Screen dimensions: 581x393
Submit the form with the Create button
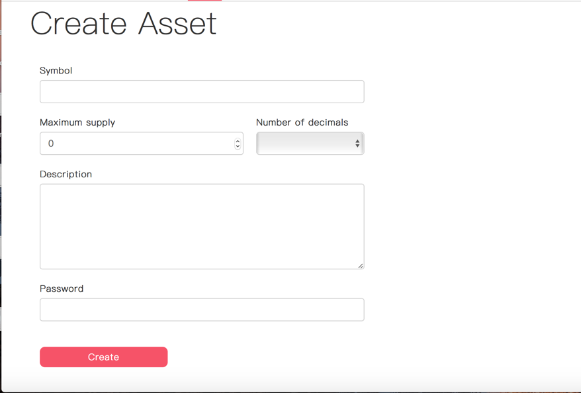pyautogui.click(x=104, y=357)
